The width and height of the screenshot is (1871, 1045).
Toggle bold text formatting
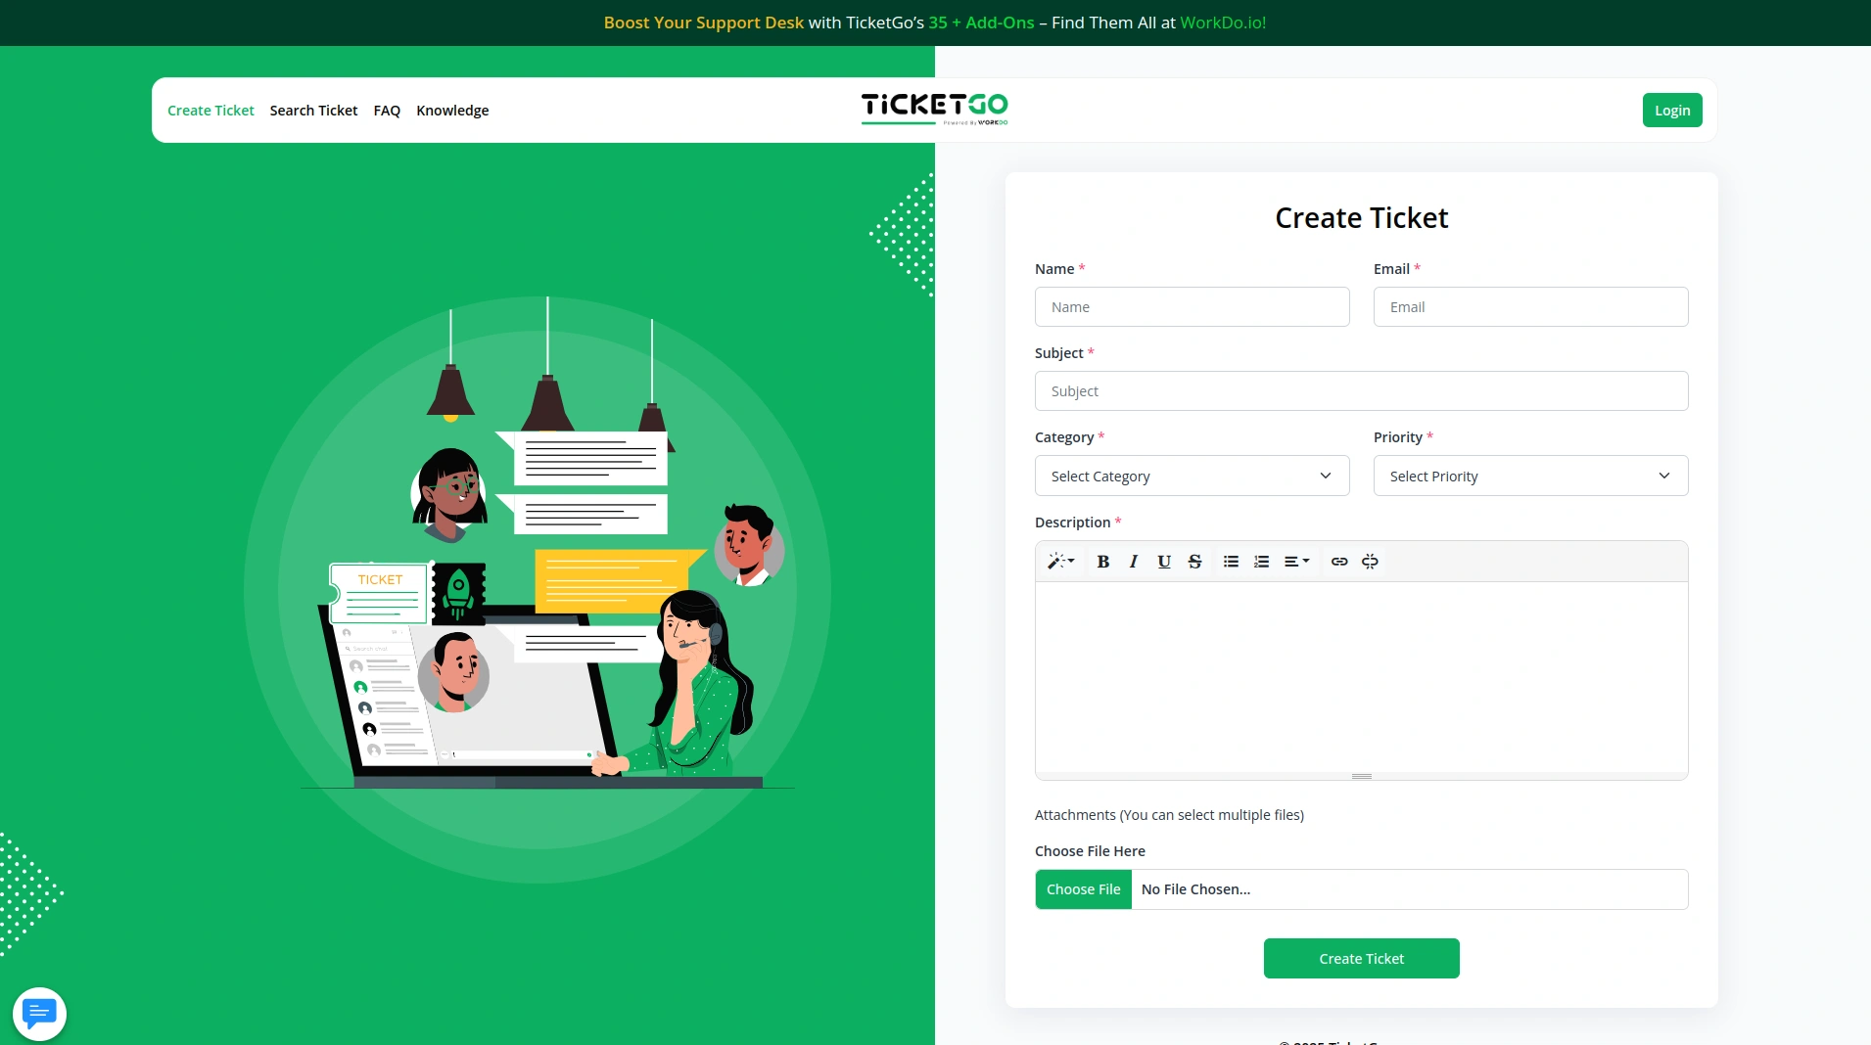point(1103,562)
